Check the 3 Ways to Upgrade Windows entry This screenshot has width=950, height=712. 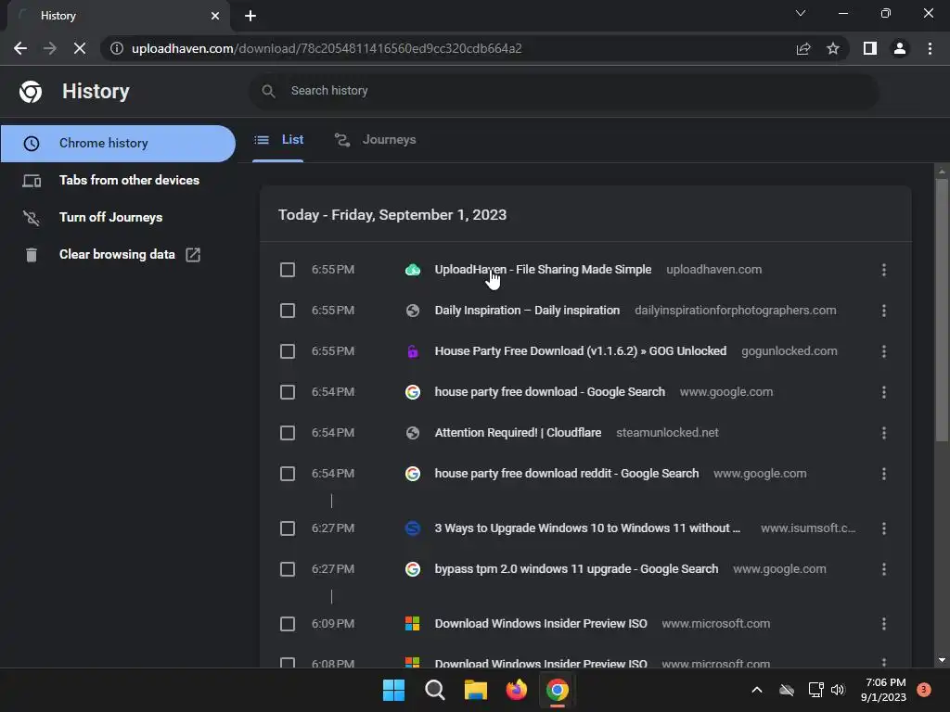[x=288, y=528]
